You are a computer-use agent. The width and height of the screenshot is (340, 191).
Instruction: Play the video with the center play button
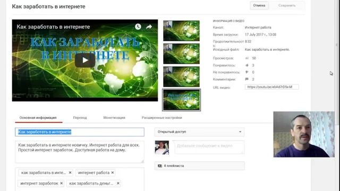(x=85, y=60)
